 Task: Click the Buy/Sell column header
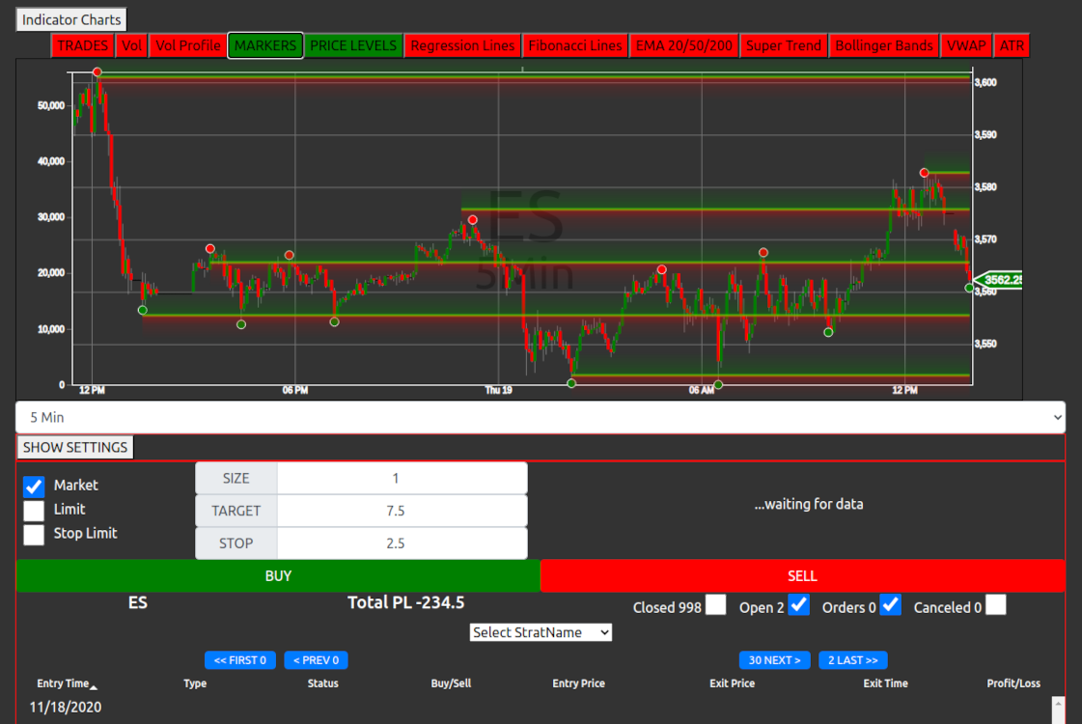tap(451, 683)
